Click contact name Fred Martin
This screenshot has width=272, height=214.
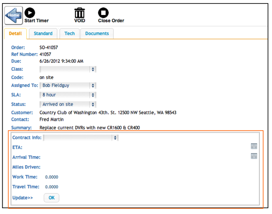[51, 120]
